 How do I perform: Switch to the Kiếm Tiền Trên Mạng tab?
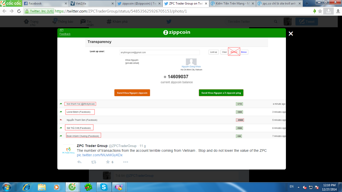click(x=232, y=3)
